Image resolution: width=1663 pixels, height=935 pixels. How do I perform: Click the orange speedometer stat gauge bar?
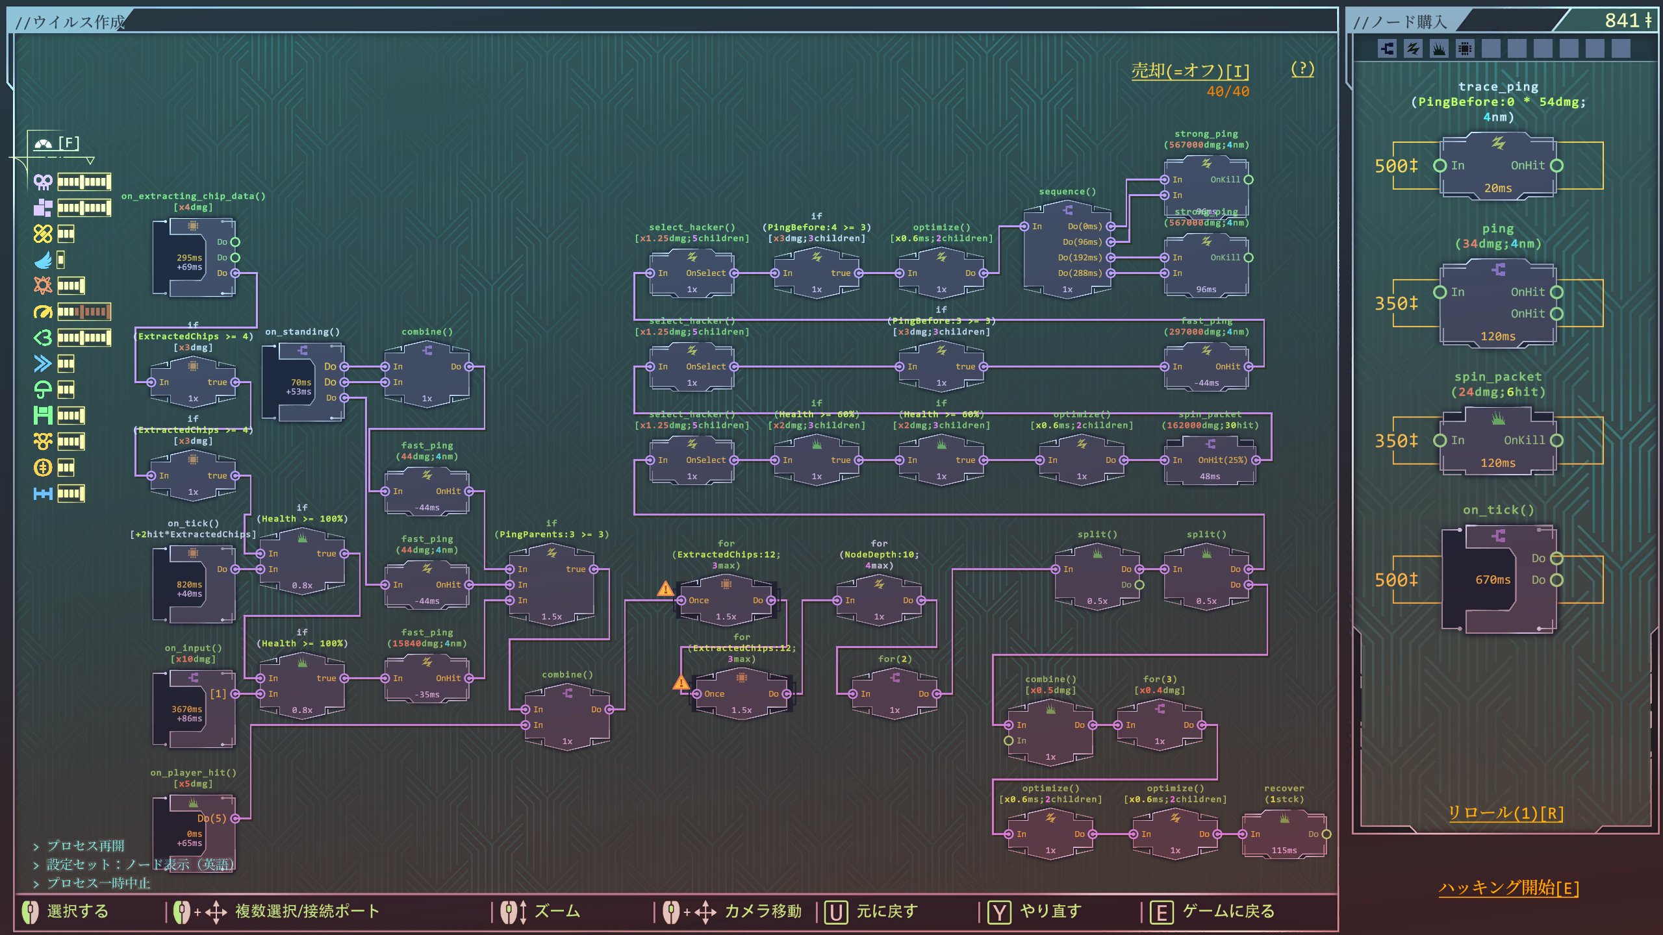[84, 312]
